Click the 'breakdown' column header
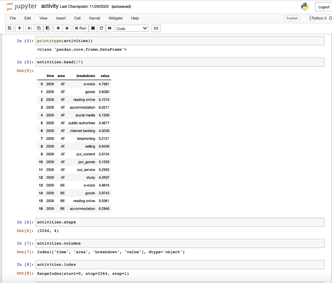 coord(86,76)
